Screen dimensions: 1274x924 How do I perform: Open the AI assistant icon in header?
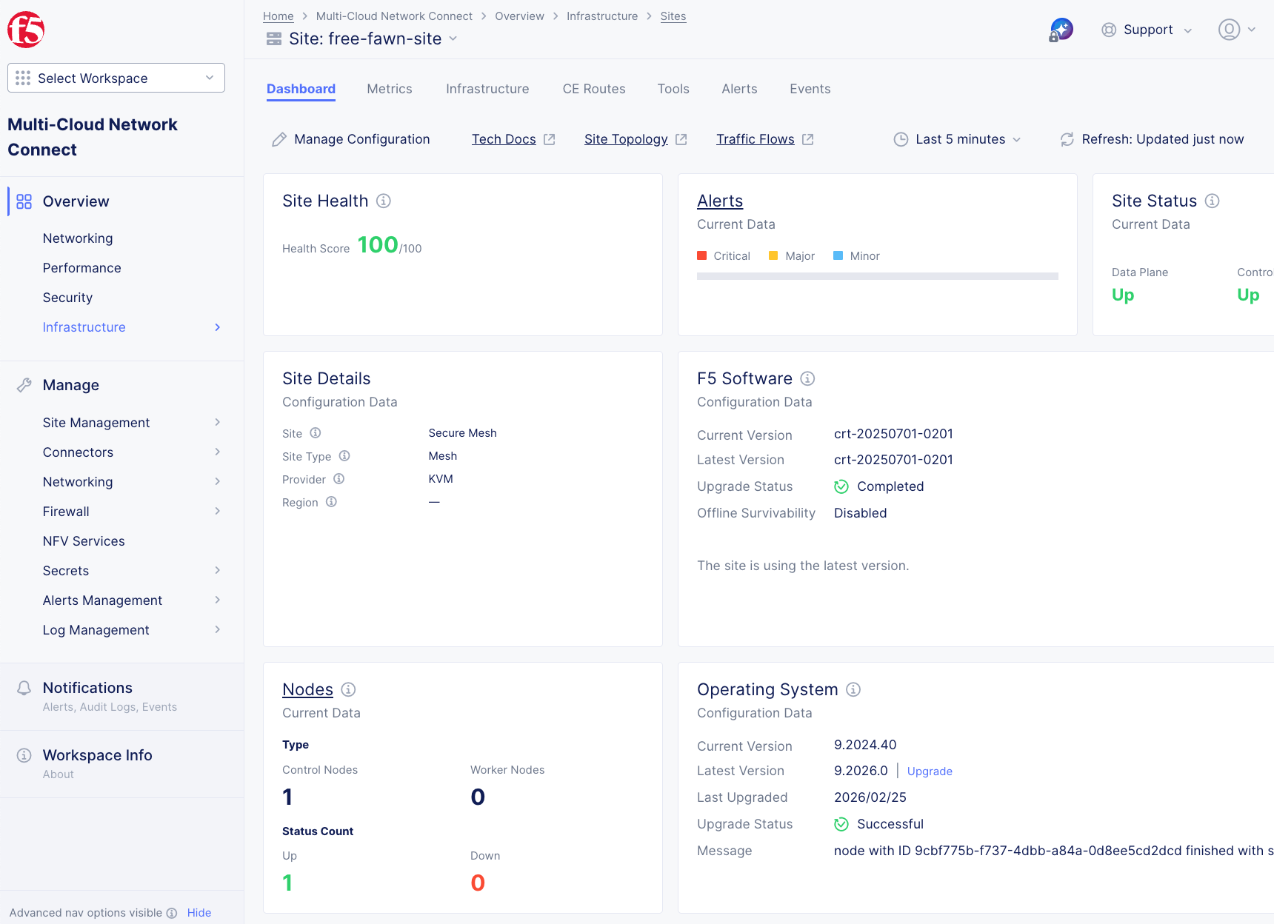coord(1061,30)
